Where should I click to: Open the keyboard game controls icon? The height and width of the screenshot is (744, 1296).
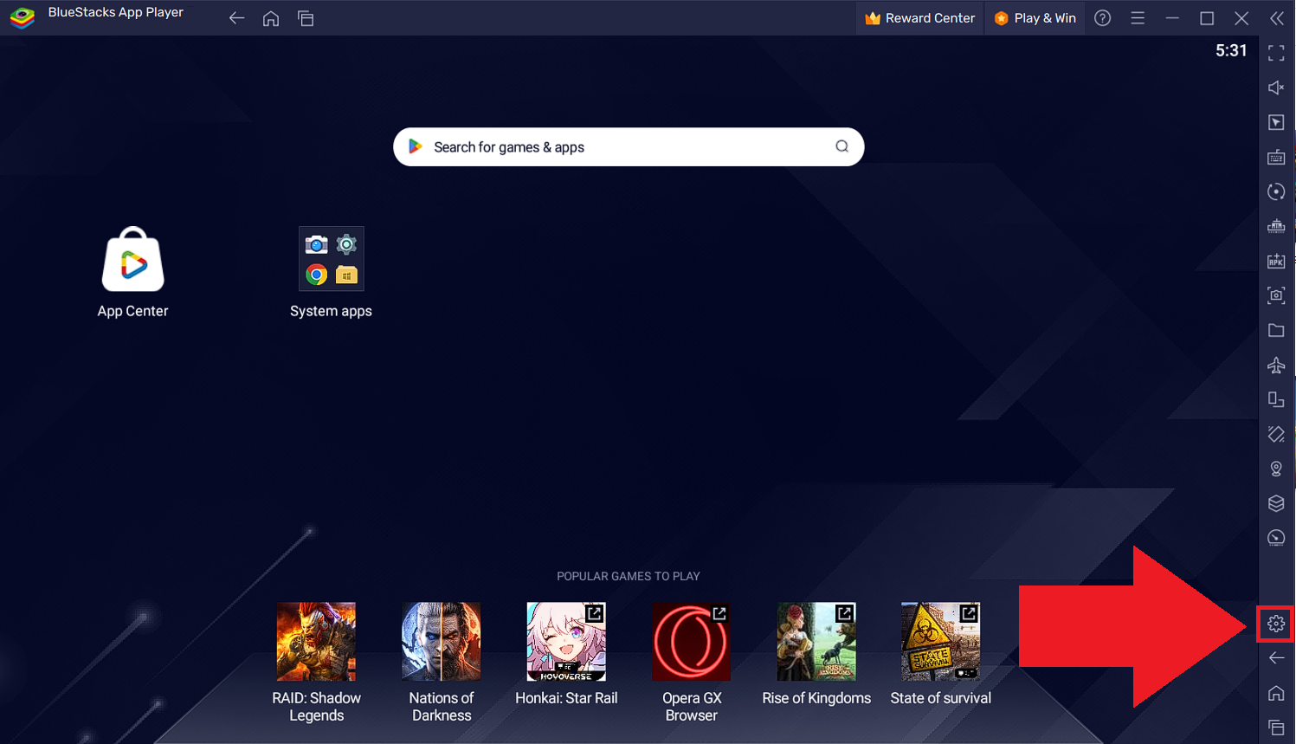tap(1275, 157)
